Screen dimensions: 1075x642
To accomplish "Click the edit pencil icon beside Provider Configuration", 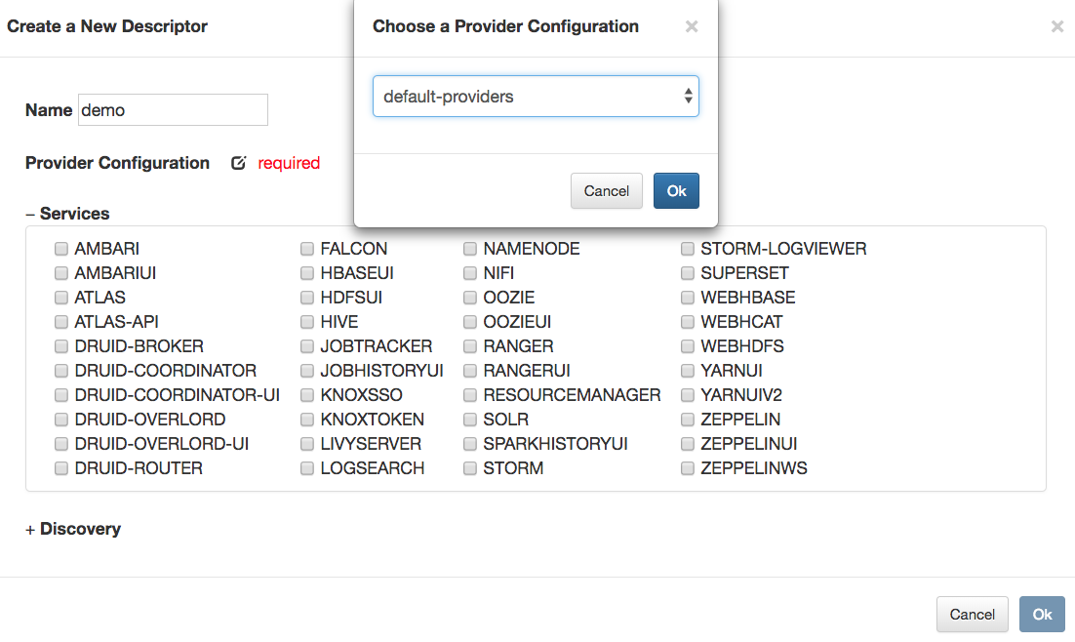I will click(239, 163).
